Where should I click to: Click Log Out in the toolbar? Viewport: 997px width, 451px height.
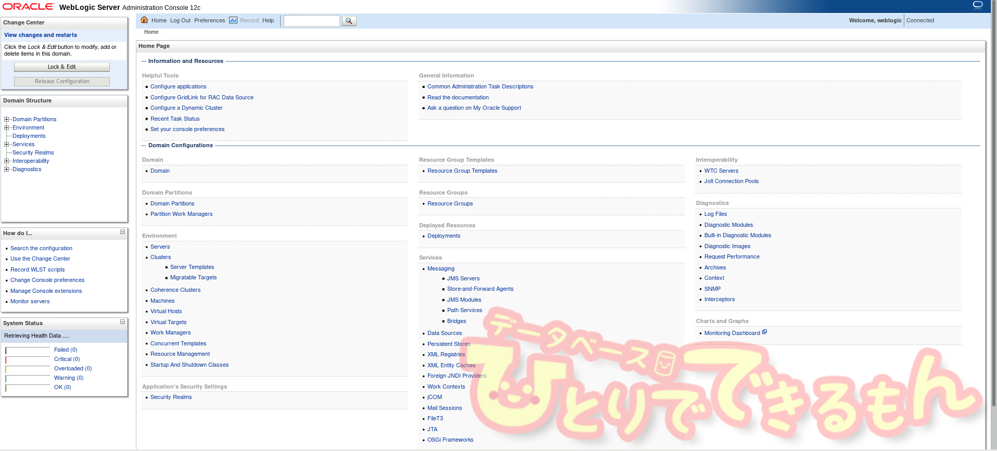click(x=180, y=21)
